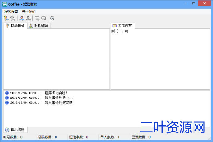Click info icon beside 导入帐号数据完成!
This screenshot has height=142, width=213.
pos(7,102)
